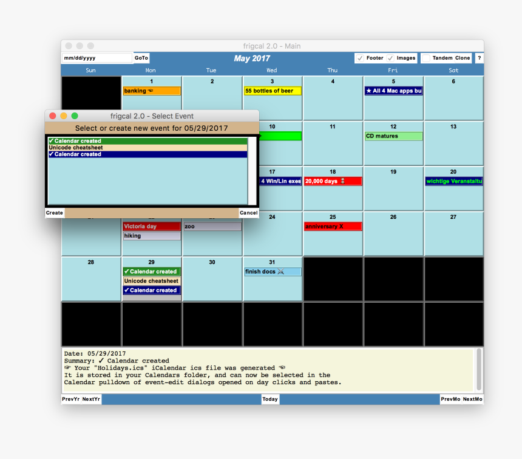Toggle the Footer checkbox
The width and height of the screenshot is (522, 459).
(361, 58)
